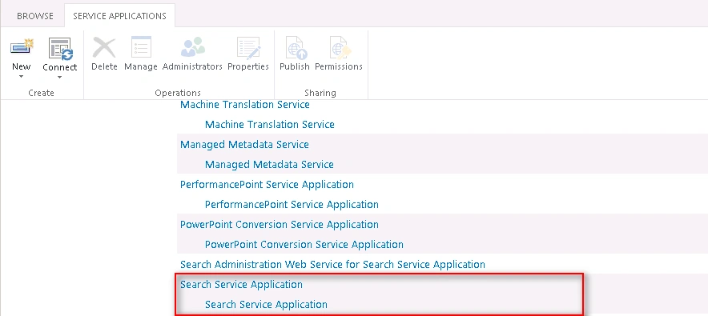
Task: Click the Administrators button label
Action: pos(192,66)
